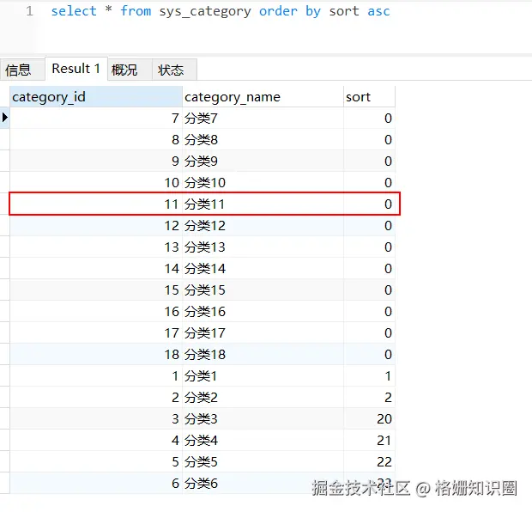Image resolution: width=532 pixels, height=512 pixels.
Task: Select cell 分类13
Action: [263, 247]
